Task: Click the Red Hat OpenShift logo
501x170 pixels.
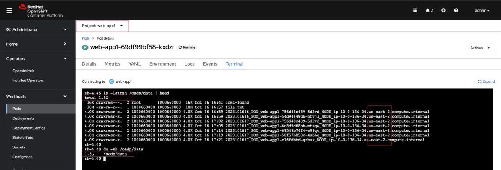Action: point(41,11)
